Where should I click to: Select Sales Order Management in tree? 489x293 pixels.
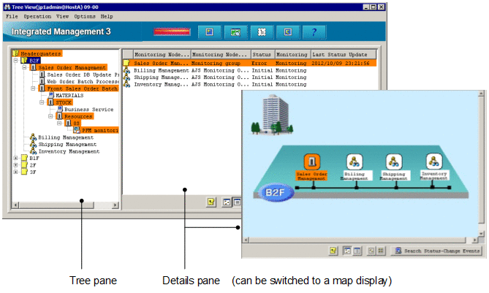pyautogui.click(x=72, y=68)
